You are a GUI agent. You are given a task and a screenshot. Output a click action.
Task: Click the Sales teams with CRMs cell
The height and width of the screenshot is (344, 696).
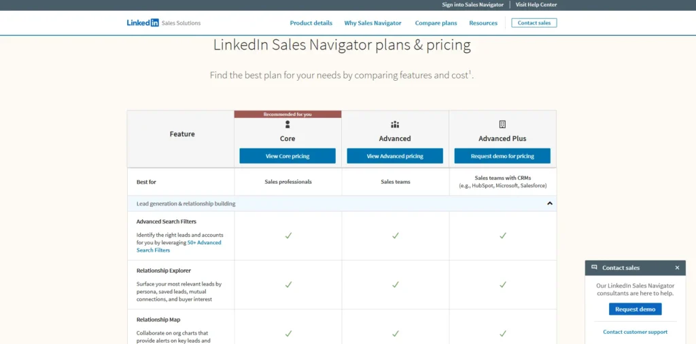point(503,182)
